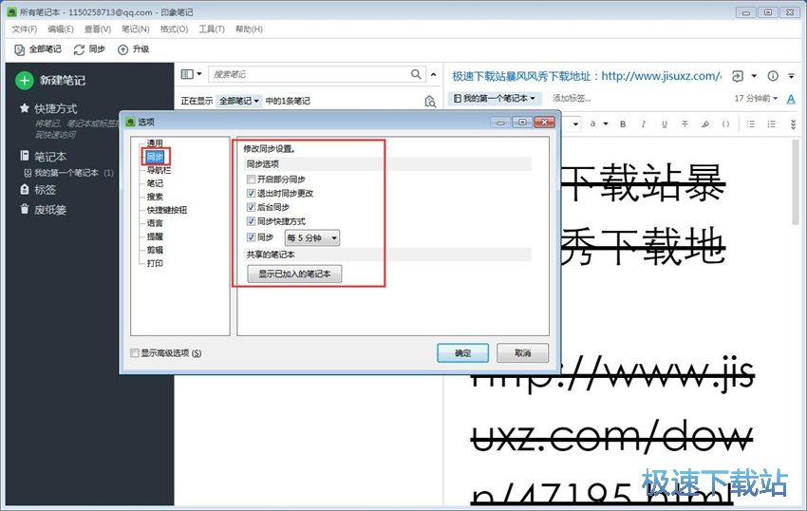
Task: Uncheck 退出时同步更改 option
Action: pos(252,193)
